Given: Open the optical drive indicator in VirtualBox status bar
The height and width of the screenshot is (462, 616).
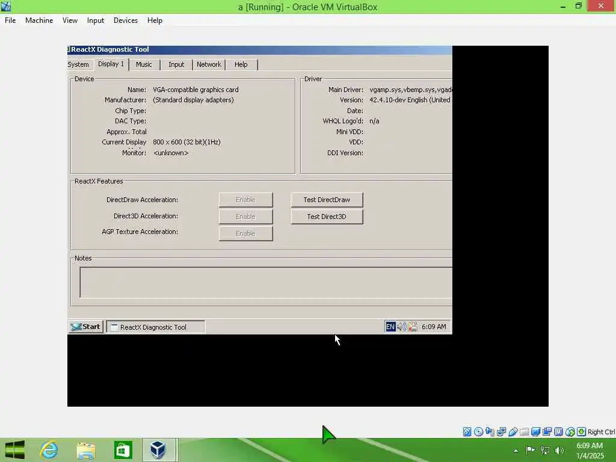Looking at the screenshot, I should (478, 432).
